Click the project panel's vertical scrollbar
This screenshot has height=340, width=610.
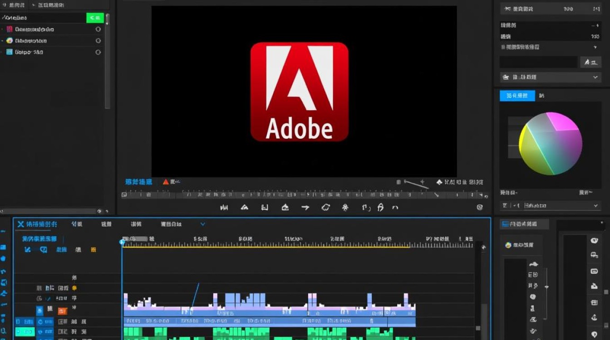coord(108,61)
